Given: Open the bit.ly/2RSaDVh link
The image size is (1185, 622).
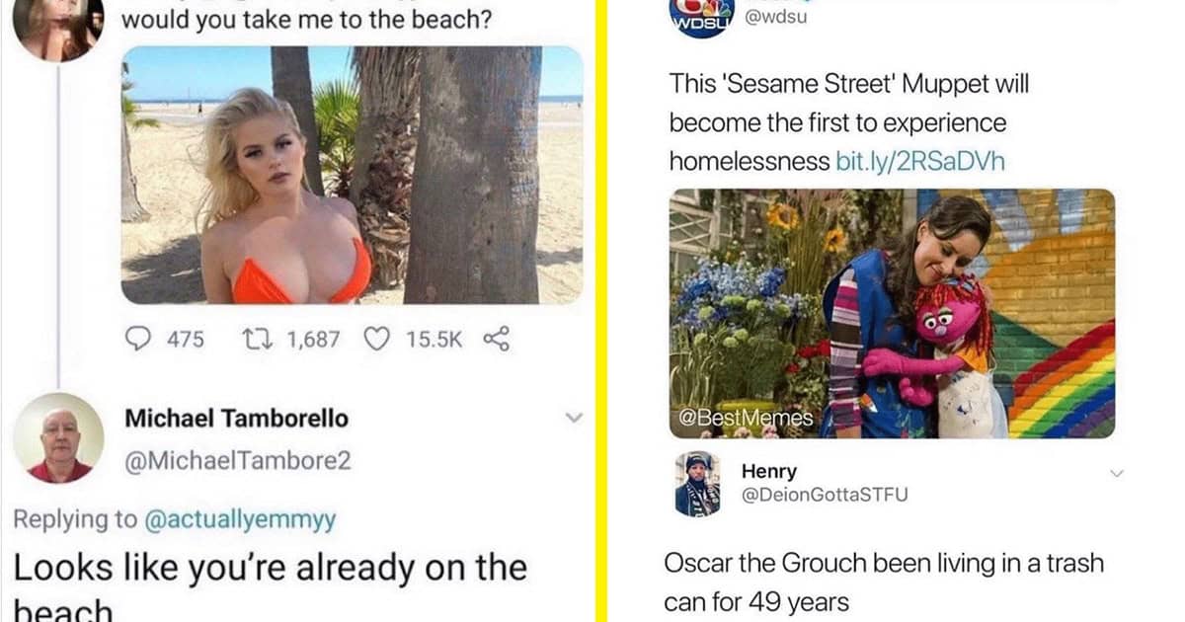Looking at the screenshot, I should (x=920, y=161).
